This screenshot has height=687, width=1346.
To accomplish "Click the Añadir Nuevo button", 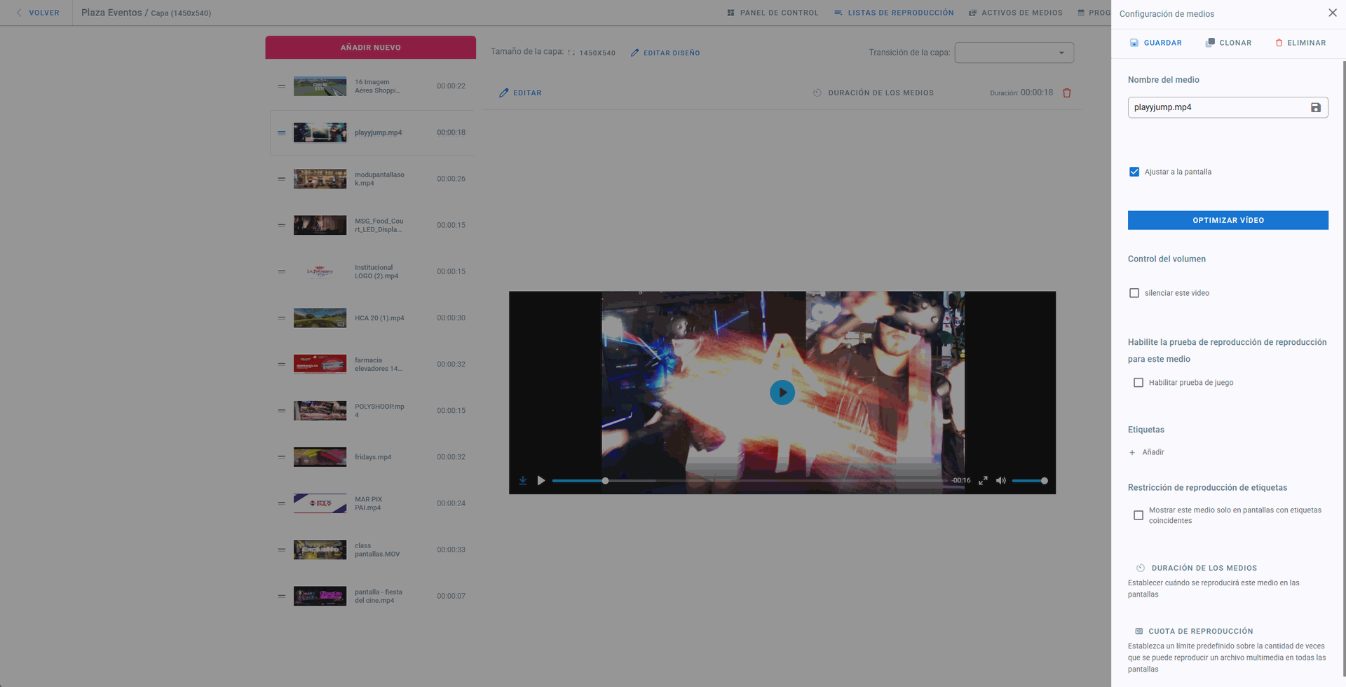I will coord(370,48).
